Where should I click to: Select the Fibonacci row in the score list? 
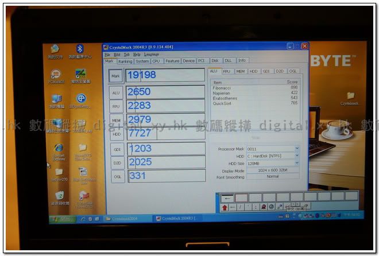[x=255, y=88]
